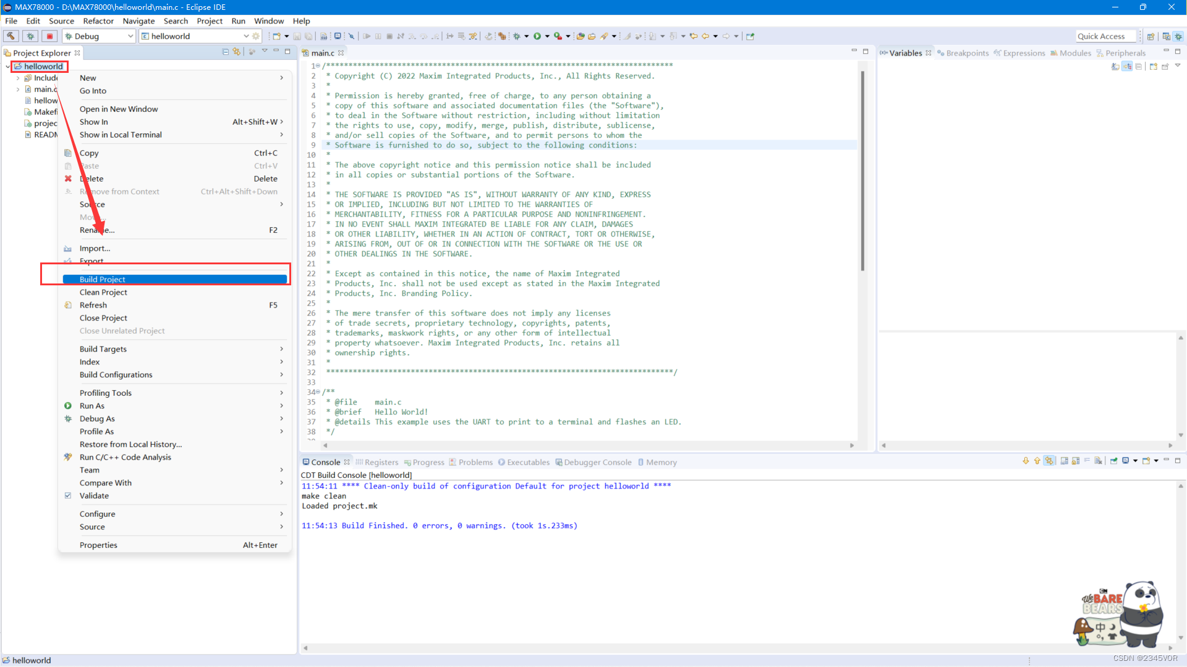The width and height of the screenshot is (1187, 667).
Task: Click Collapse All icon in Variables view
Action: (x=1139, y=66)
